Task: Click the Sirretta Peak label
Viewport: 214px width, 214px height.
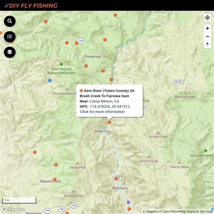Action: tap(158, 137)
